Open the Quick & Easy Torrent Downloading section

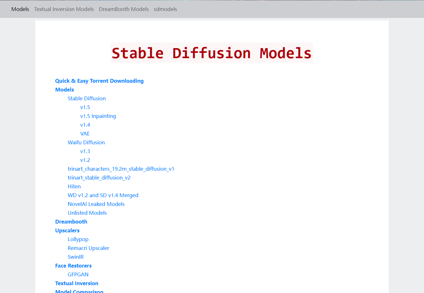99,81
